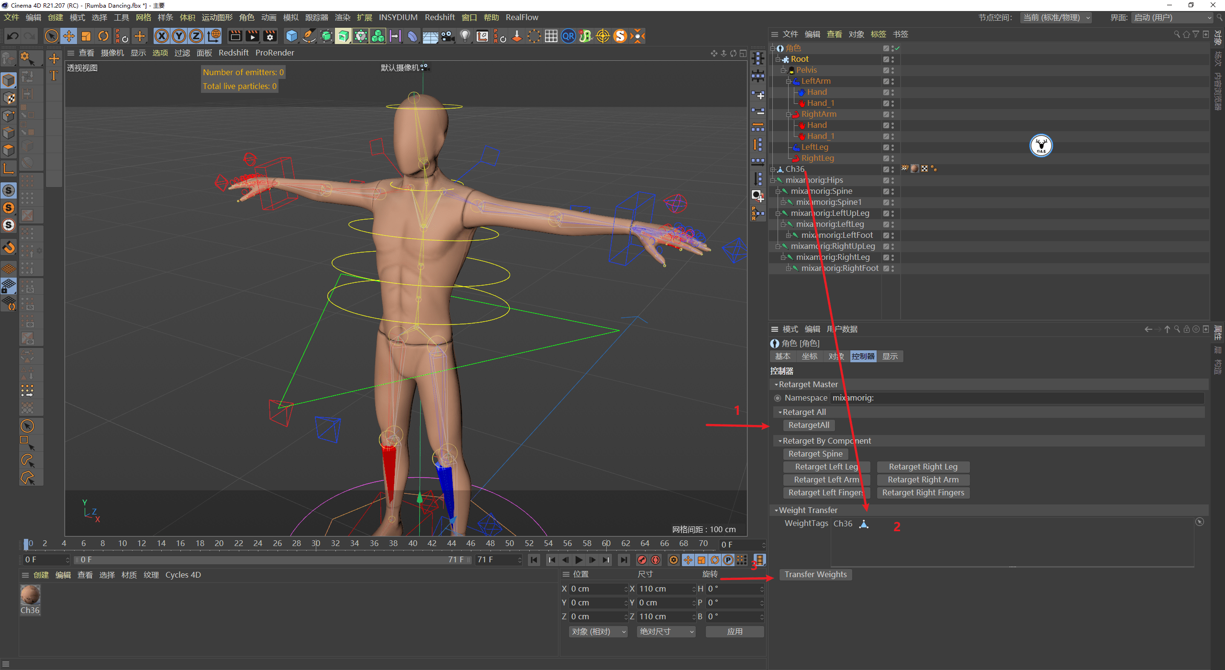Screen dimensions: 1225x670
Task: Switch to the 坐标 tab in attributes panel
Action: point(810,356)
